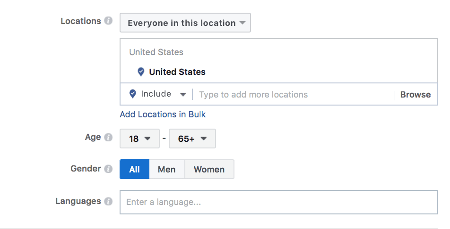450x229 pixels.
Task: Click the Type to add more locations field
Action: [x=293, y=94]
